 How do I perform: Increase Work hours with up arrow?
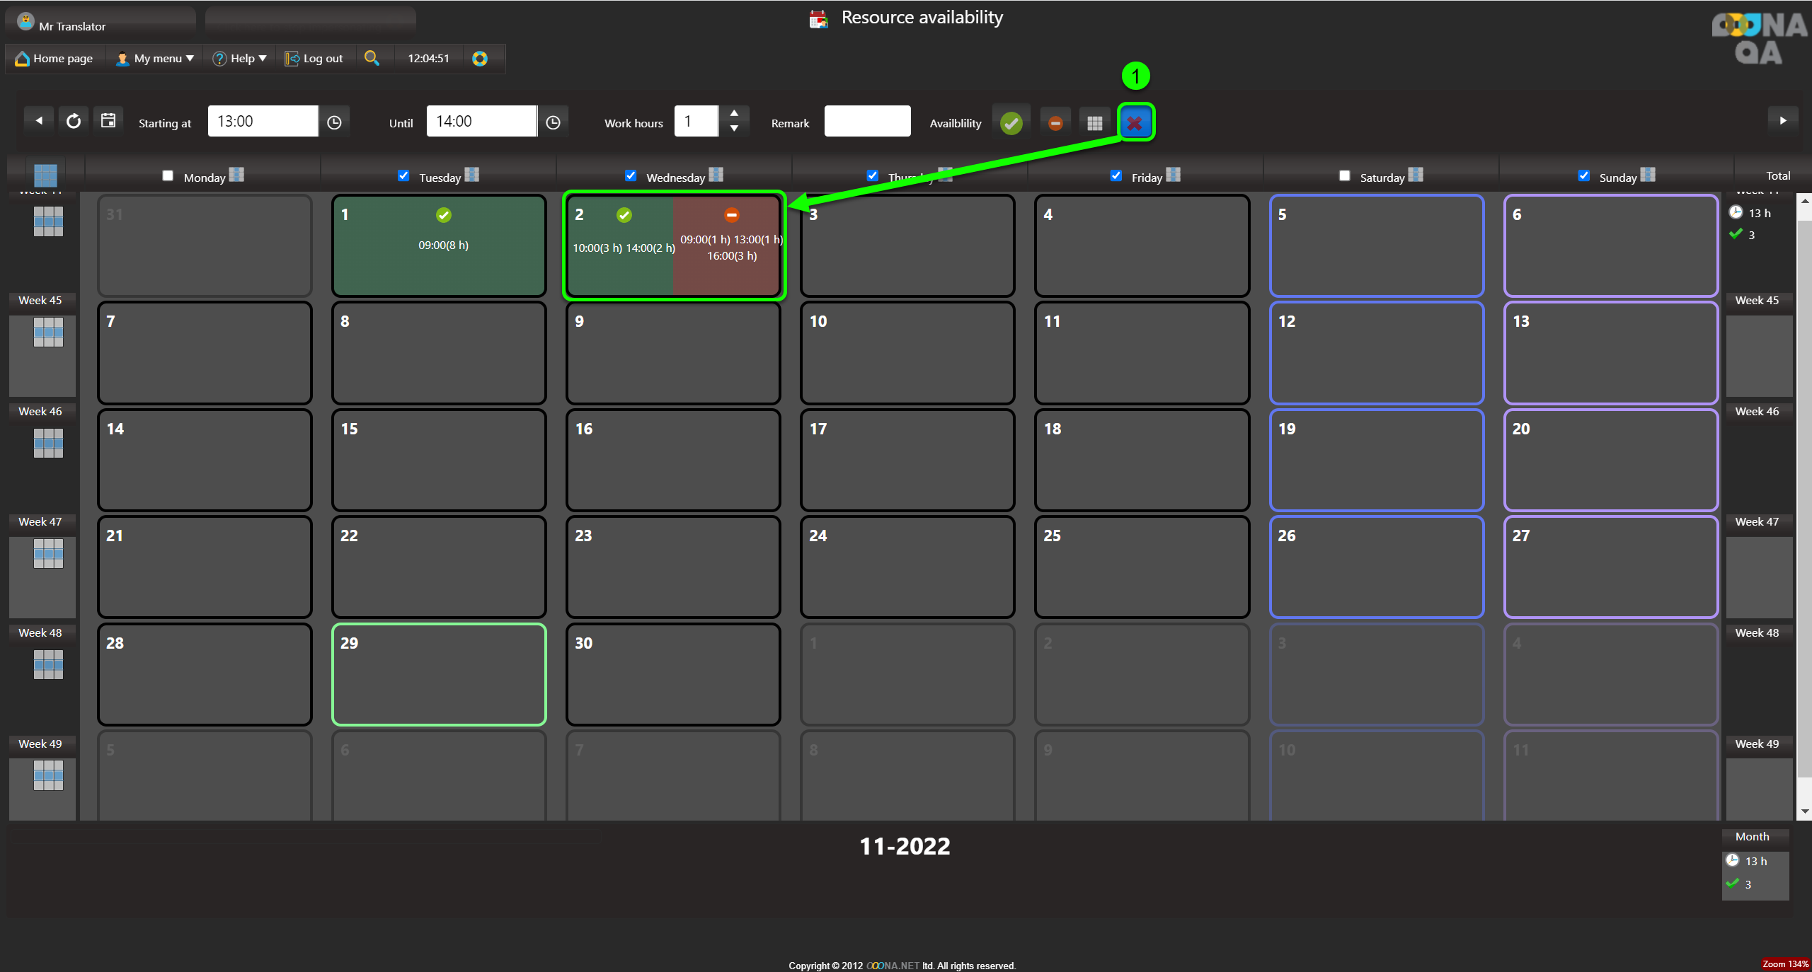[734, 114]
